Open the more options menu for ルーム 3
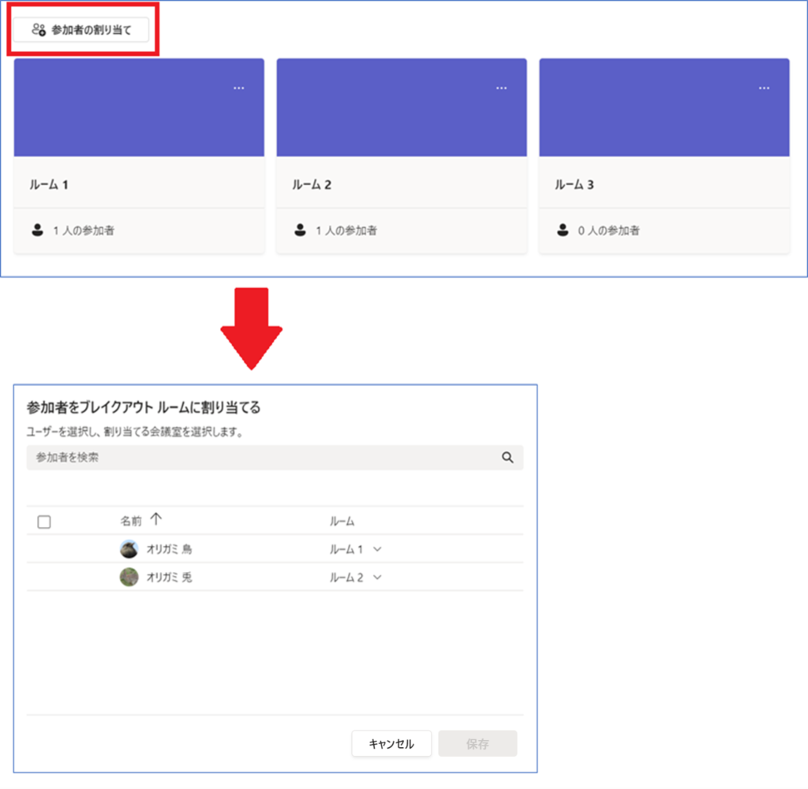Screen dimensions: 808x789 pos(764,88)
